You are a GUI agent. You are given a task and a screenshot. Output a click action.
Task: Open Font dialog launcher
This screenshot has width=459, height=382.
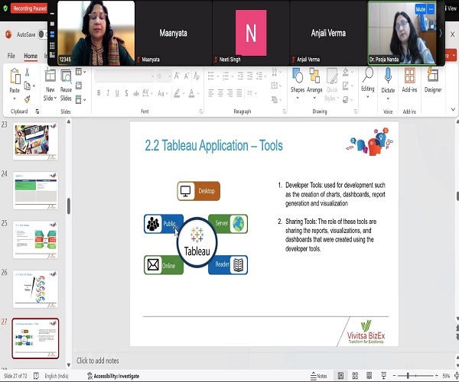coord(201,112)
